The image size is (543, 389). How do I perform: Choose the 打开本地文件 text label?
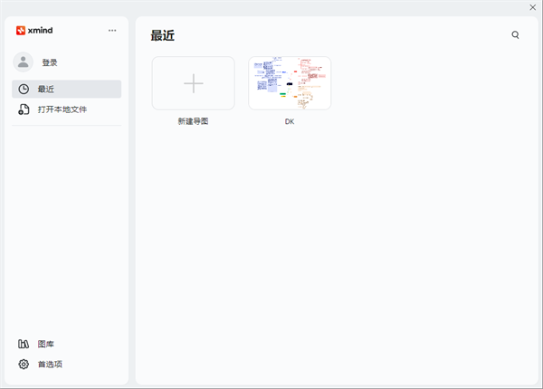(x=62, y=109)
